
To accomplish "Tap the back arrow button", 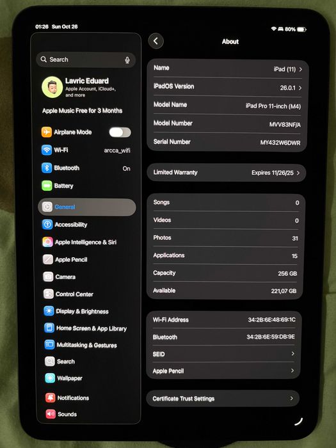I will [156, 41].
